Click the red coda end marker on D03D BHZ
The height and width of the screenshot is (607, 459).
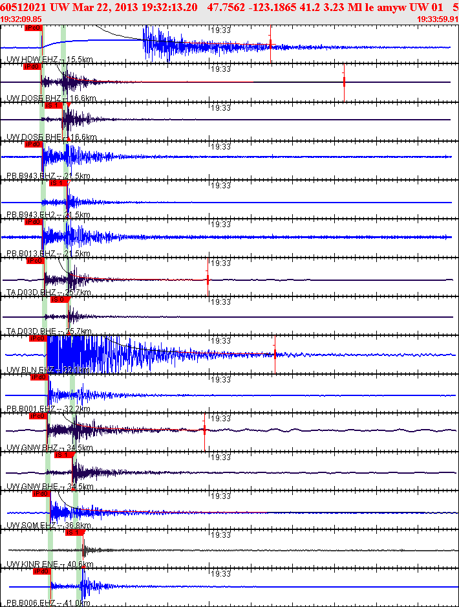(x=208, y=278)
